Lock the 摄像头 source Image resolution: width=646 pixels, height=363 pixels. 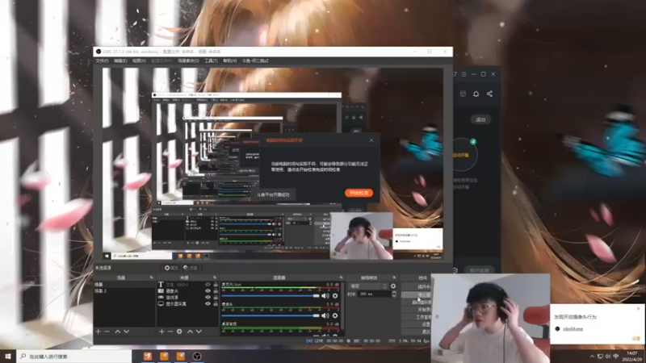point(216,291)
